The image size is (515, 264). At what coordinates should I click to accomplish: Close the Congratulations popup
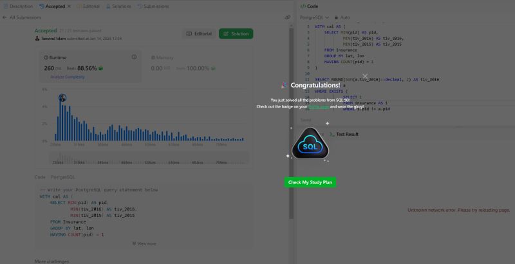coord(365,76)
